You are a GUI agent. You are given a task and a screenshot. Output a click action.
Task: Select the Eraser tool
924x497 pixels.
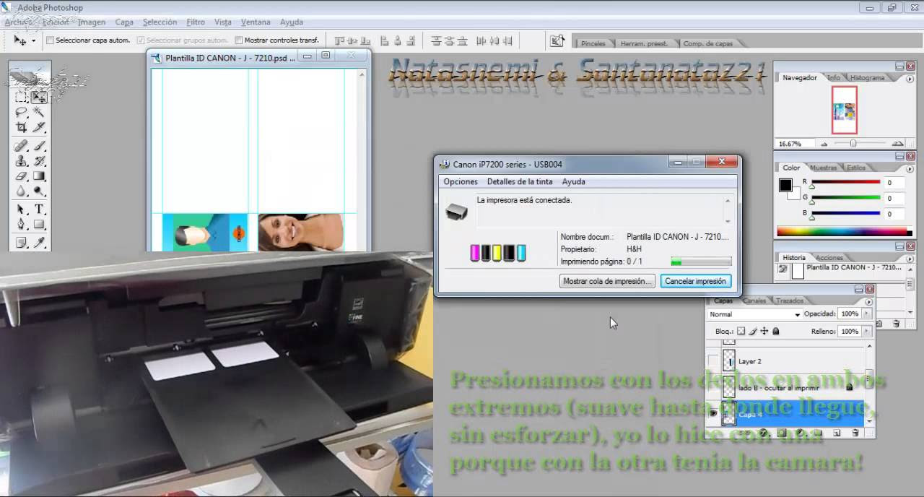coord(22,176)
